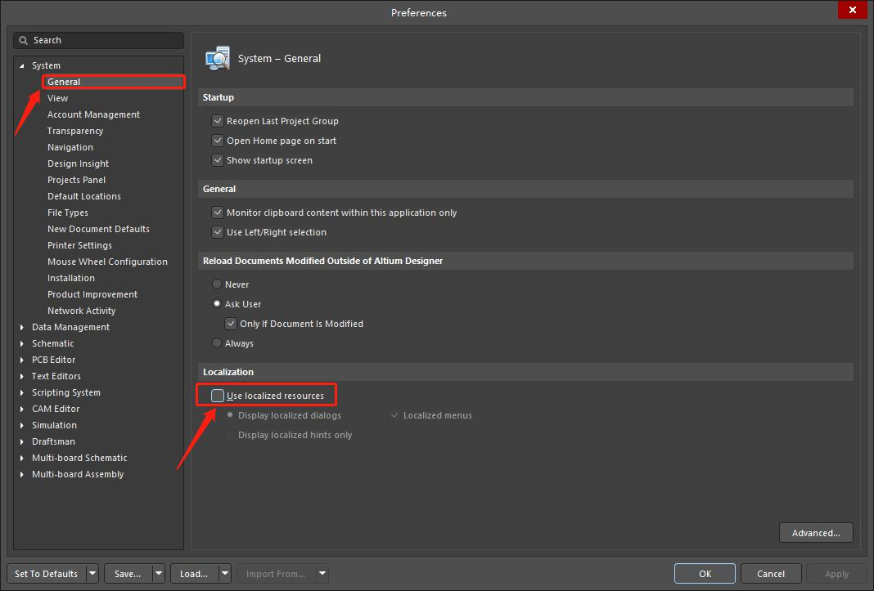This screenshot has width=874, height=591.
Task: Go to Mouse Wheel Configuration page
Action: pyautogui.click(x=107, y=262)
